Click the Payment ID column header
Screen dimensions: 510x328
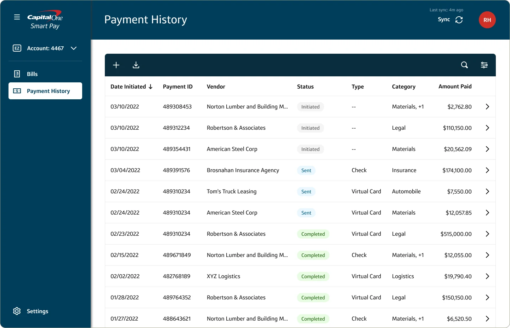click(178, 87)
